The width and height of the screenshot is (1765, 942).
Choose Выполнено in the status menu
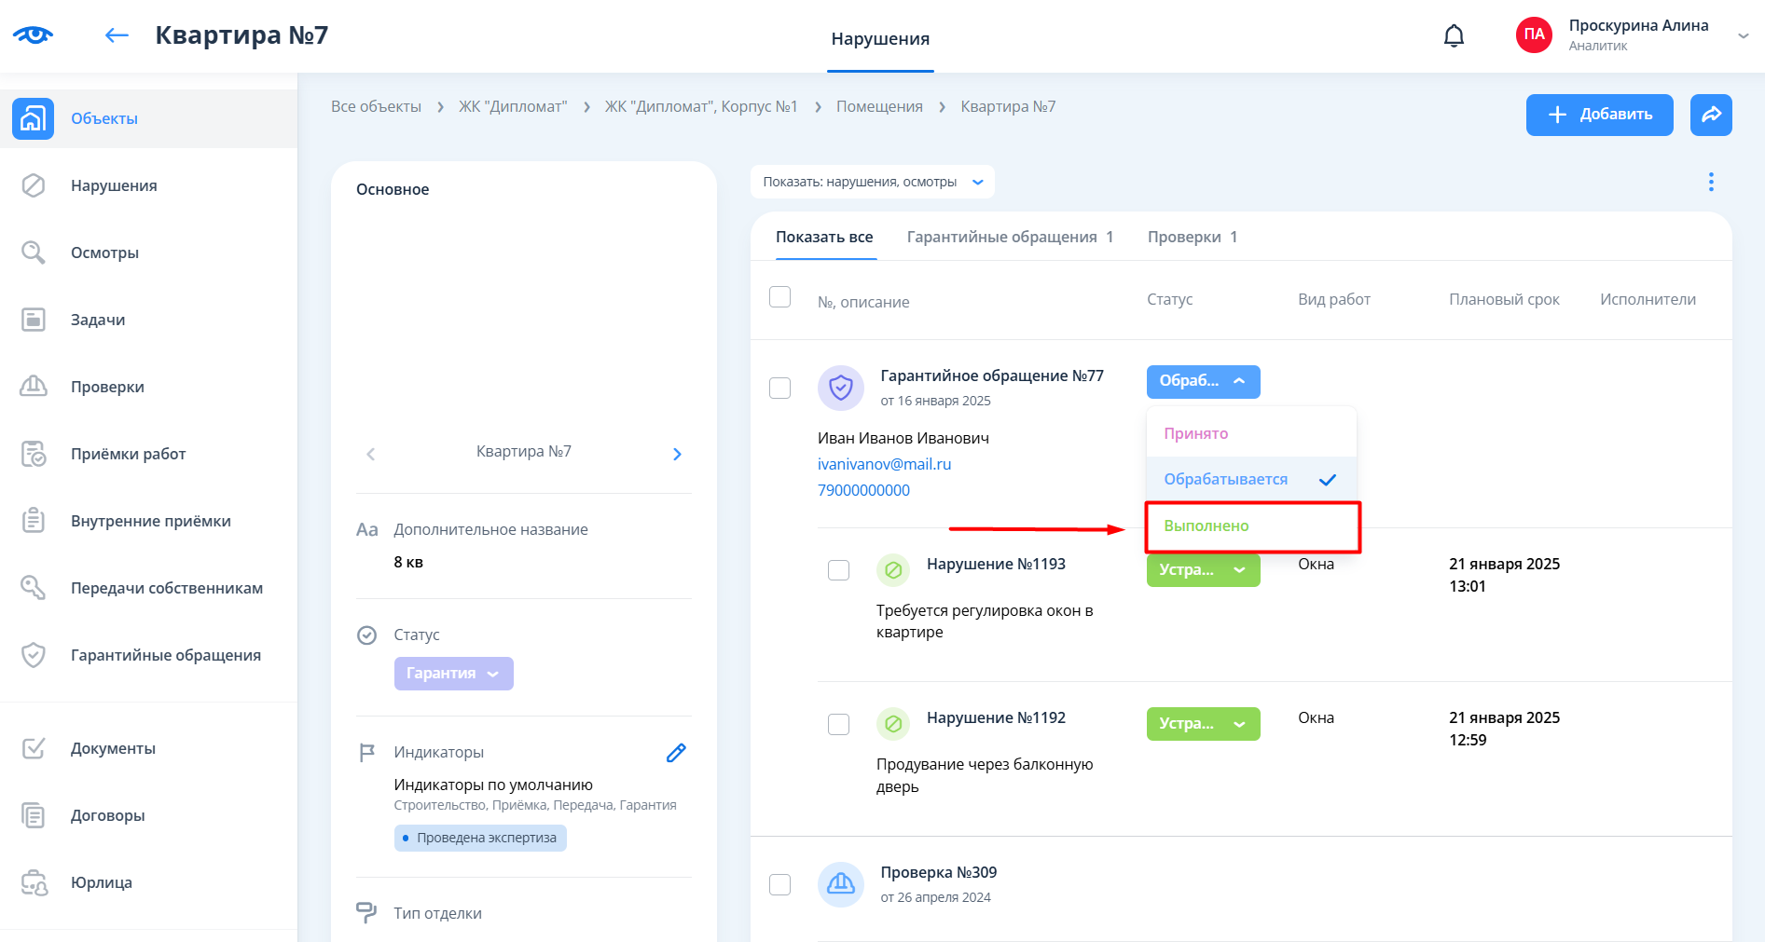click(x=1207, y=526)
